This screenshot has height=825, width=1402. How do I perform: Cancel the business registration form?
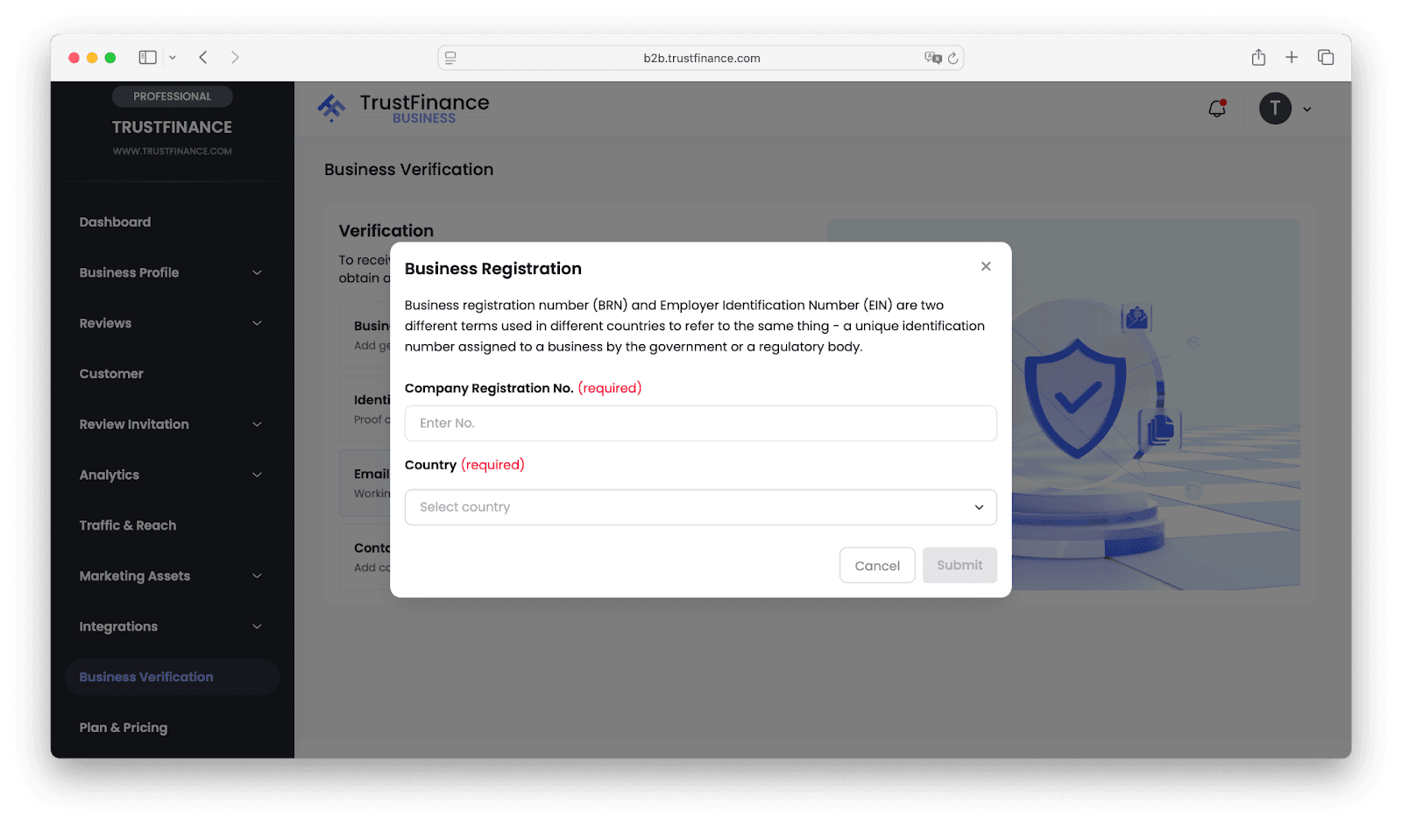(877, 566)
